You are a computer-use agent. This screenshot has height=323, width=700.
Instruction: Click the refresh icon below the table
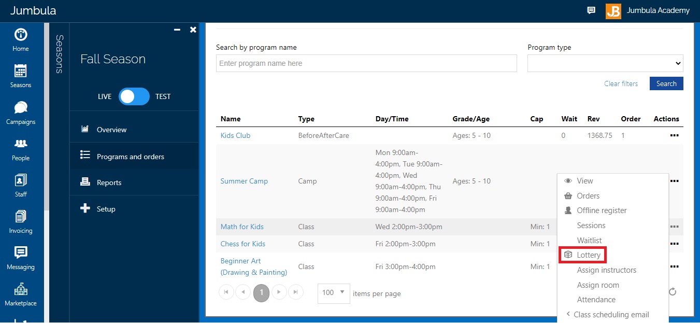point(673,292)
